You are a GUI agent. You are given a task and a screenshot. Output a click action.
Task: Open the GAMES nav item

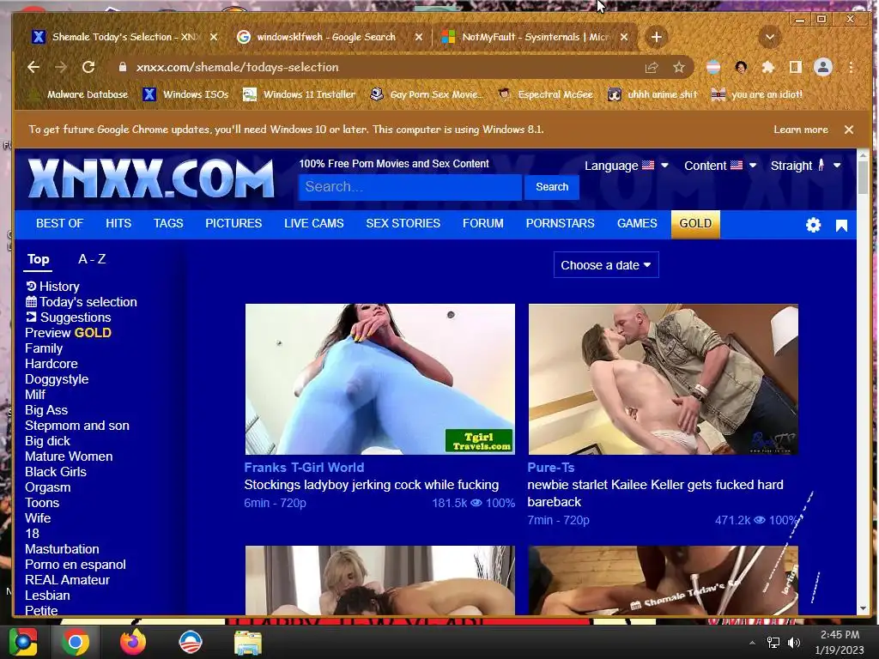point(637,223)
